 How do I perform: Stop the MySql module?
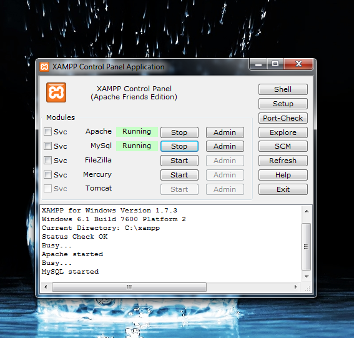179,146
